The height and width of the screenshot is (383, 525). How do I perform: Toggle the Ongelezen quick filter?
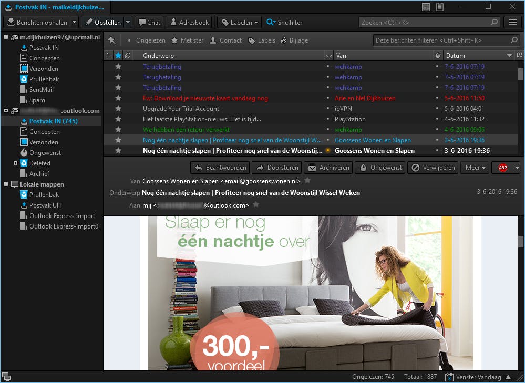coord(146,40)
